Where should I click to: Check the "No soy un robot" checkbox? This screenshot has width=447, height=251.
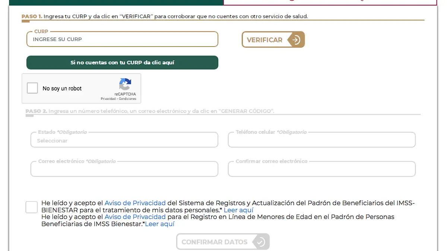point(32,88)
